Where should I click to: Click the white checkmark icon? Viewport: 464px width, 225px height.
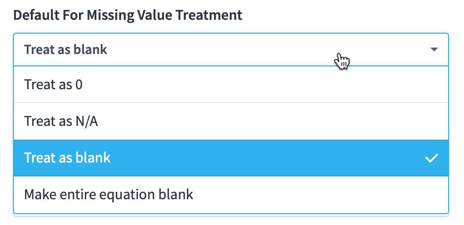[431, 158]
